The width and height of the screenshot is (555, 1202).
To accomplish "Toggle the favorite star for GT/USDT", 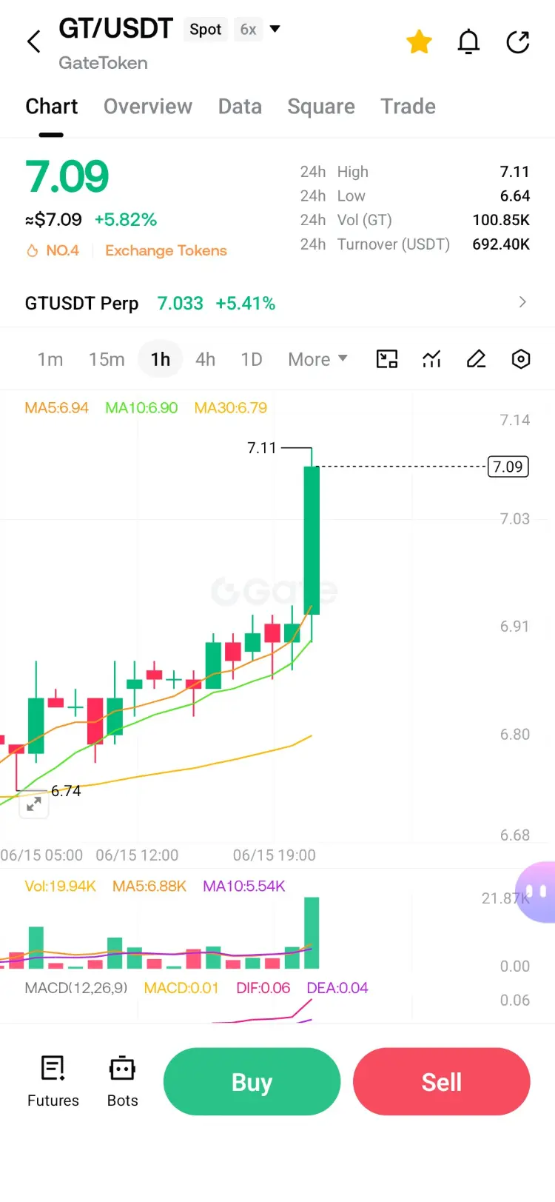I will tap(419, 42).
